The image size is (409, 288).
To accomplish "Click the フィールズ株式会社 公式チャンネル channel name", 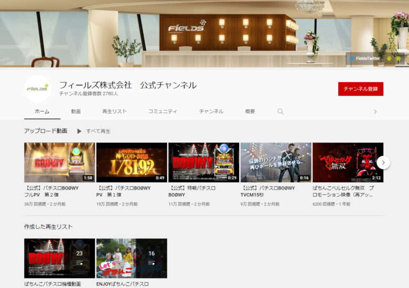I will point(128,85).
